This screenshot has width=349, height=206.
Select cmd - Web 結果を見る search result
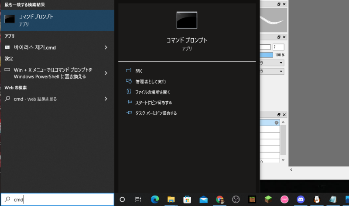click(50, 99)
